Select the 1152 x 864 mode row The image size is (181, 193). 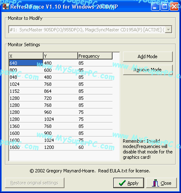tap(61, 91)
